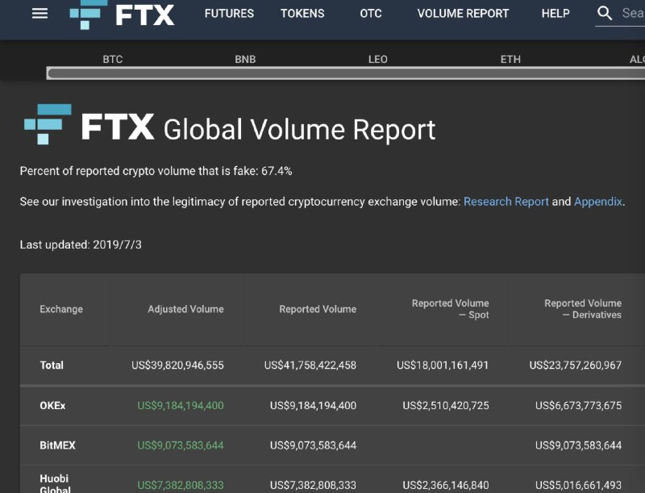
Task: Sort by Adjusted Volume column header
Action: [x=185, y=309]
